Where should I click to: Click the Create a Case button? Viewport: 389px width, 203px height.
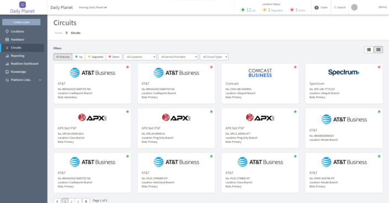pyautogui.click(x=22, y=22)
